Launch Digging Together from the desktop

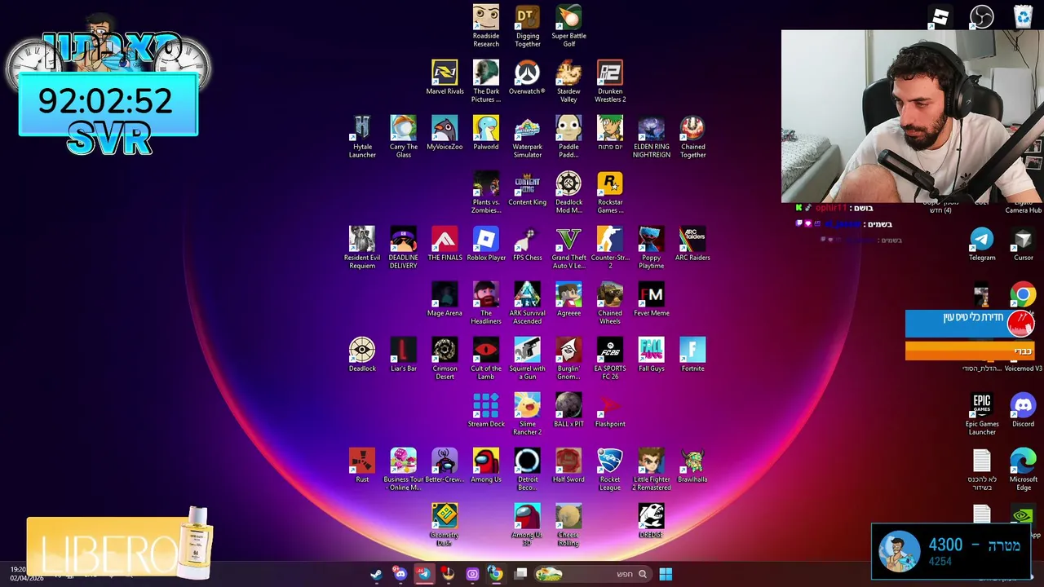tap(528, 26)
